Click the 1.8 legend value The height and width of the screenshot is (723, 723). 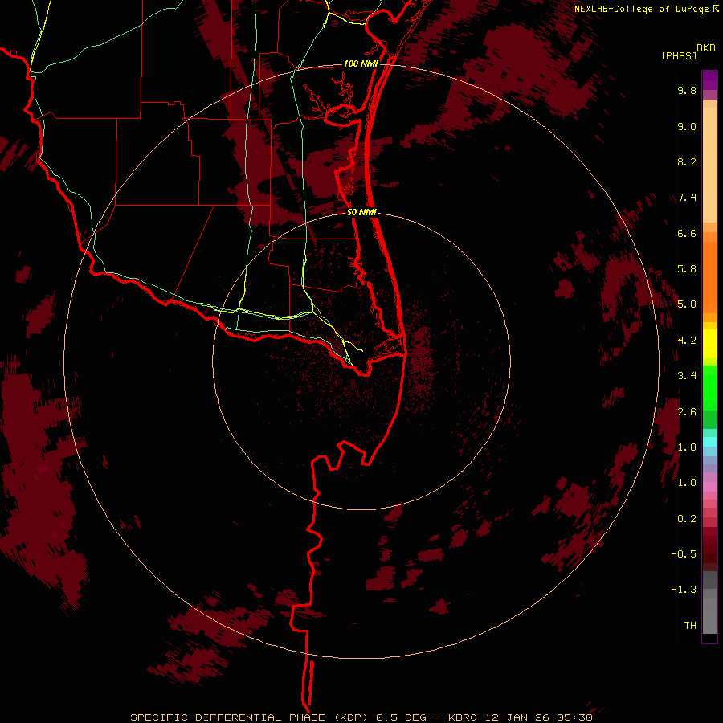tap(687, 447)
